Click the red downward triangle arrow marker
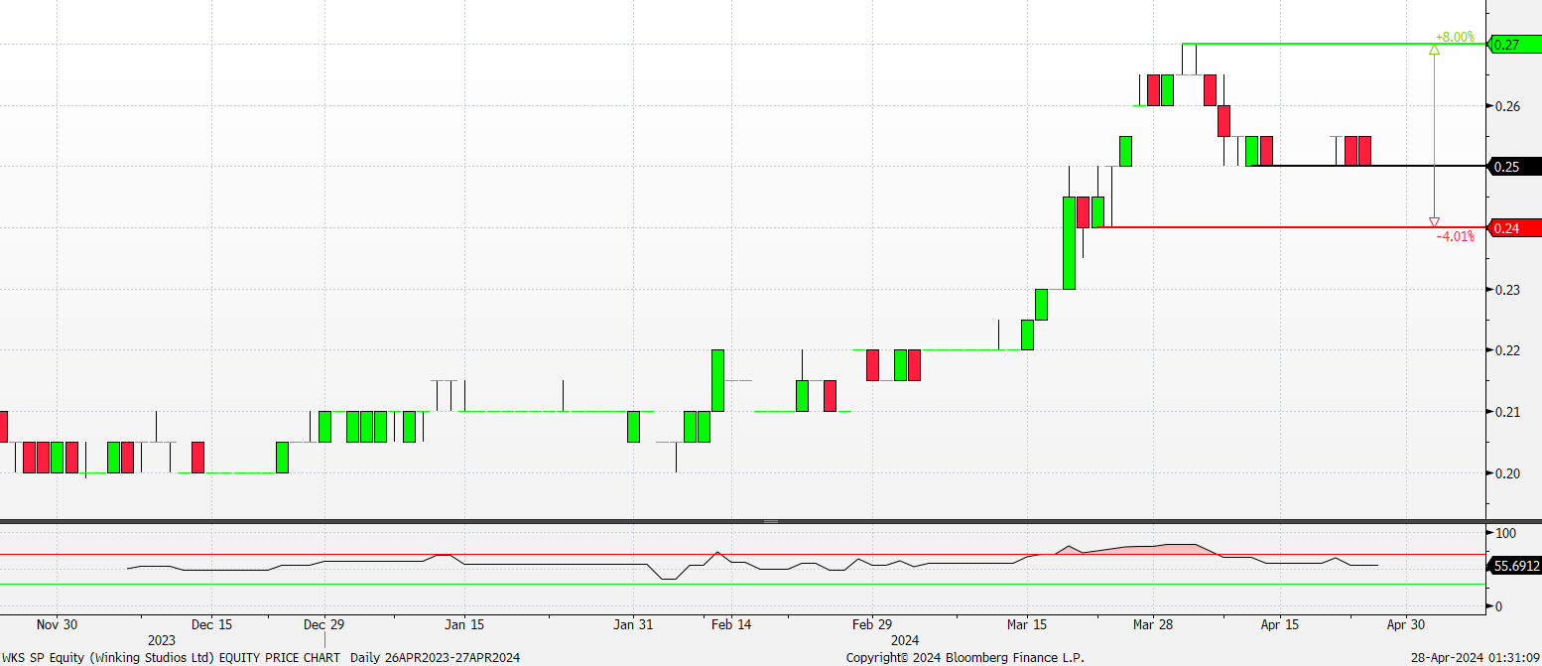Viewport: 1542px width, 666px height. coord(1434,222)
